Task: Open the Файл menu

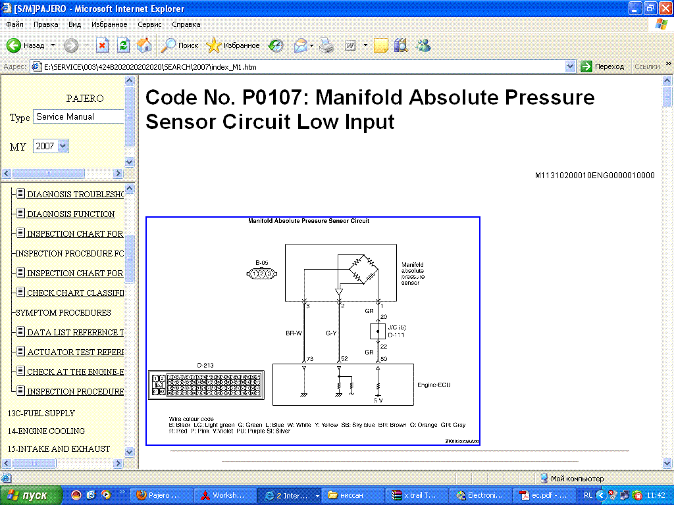Action: tap(14, 24)
